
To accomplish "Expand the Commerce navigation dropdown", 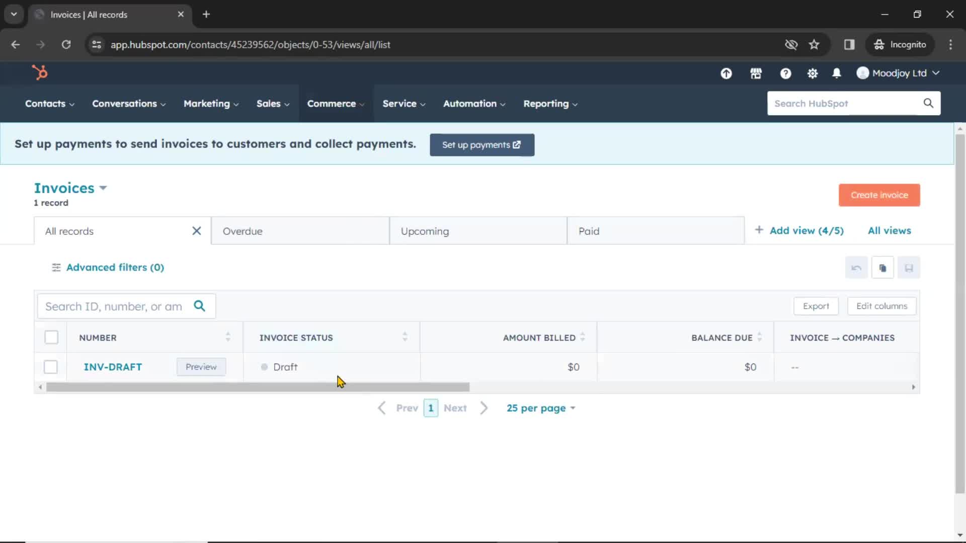I will [335, 104].
